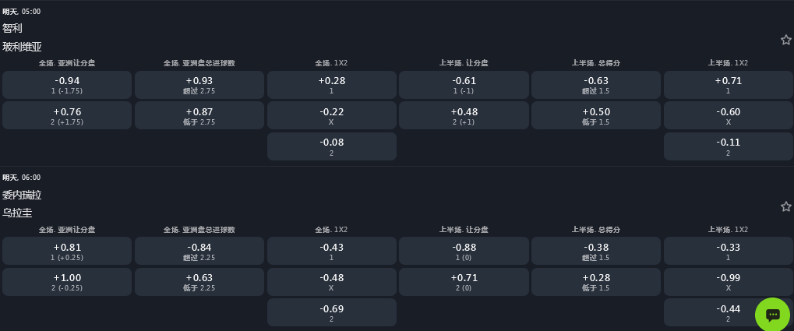Pick 乌拉圭 -0.25 handicap odds +1.00
The height and width of the screenshot is (331, 794).
(67, 282)
